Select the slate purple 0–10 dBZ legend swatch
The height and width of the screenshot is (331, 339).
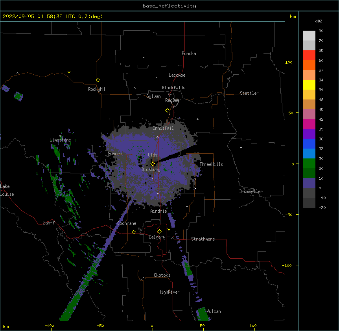tap(309, 183)
